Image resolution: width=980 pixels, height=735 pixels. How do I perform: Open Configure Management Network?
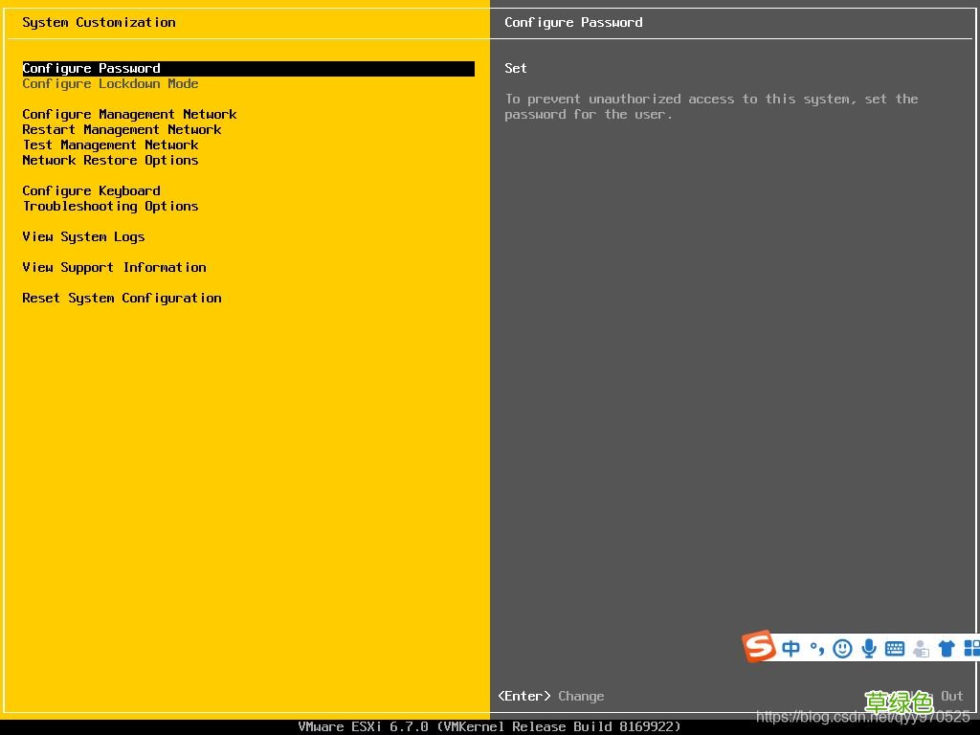129,115
